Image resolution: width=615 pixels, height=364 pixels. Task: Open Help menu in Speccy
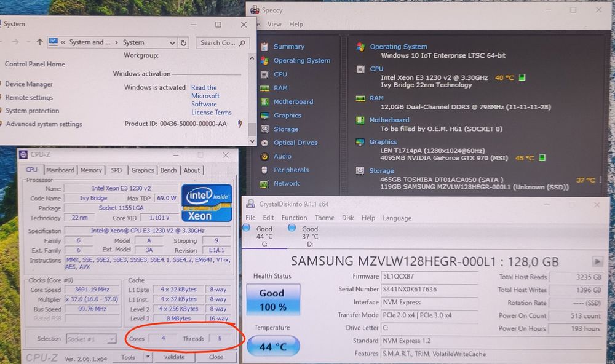pos(296,25)
